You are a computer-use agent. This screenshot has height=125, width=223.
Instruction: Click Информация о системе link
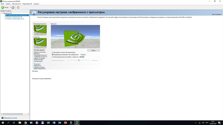click(x=10, y=118)
